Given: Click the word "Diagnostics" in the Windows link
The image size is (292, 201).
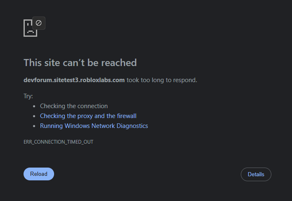Looking at the screenshot, I should [x=132, y=126].
